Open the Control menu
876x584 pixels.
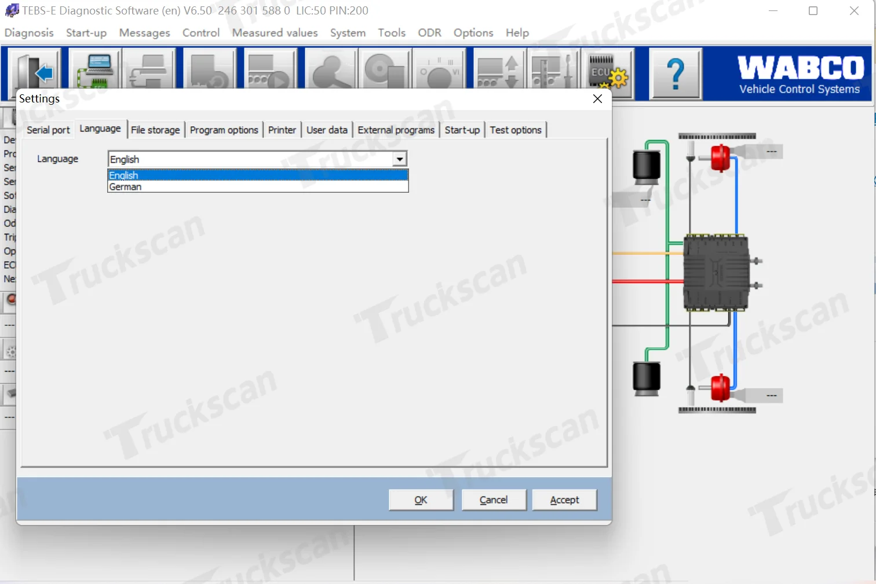[x=201, y=33]
